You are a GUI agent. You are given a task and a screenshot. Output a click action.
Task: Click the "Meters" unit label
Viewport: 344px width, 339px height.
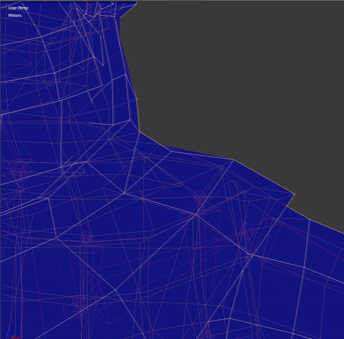[15, 15]
